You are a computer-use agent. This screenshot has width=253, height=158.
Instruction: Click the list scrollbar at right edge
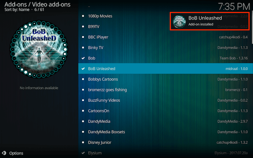pos(252,27)
